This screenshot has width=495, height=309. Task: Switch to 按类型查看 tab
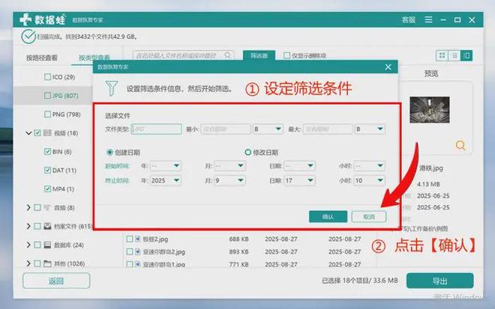pos(94,58)
